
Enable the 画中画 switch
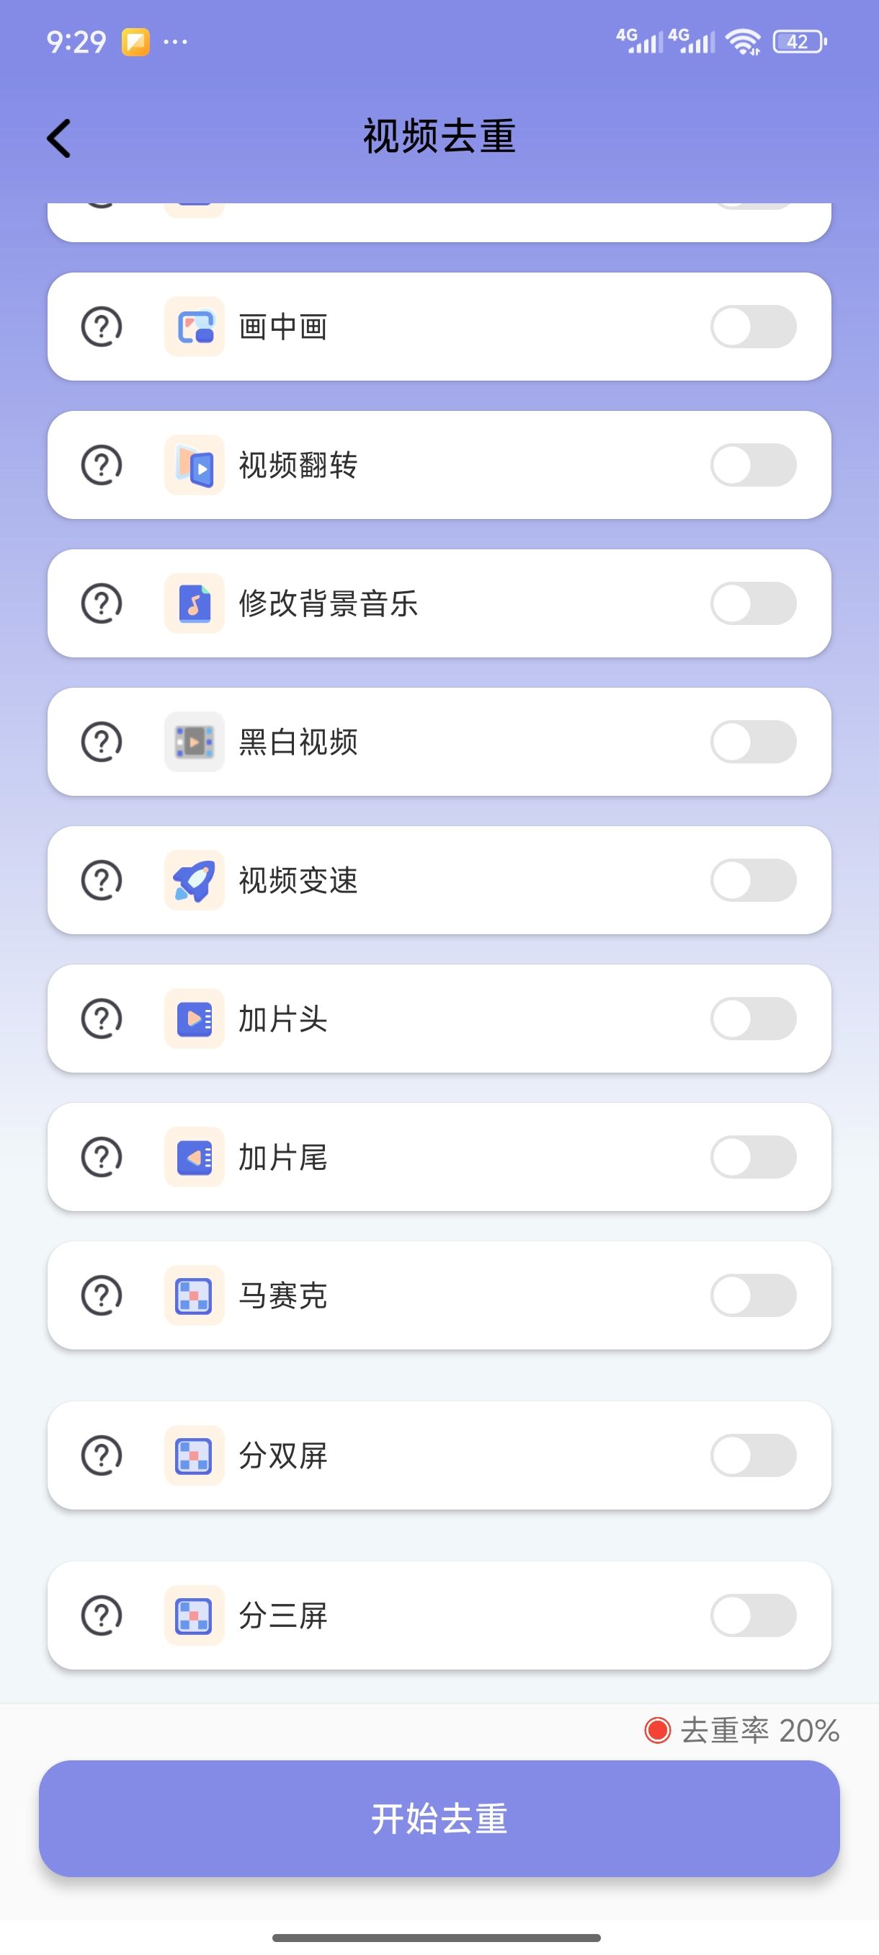point(752,327)
